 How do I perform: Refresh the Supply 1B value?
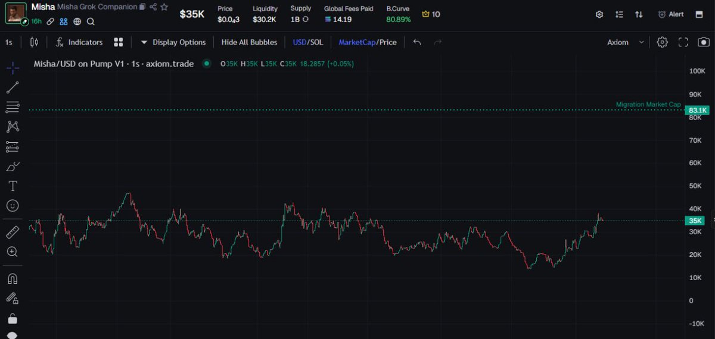(x=306, y=19)
